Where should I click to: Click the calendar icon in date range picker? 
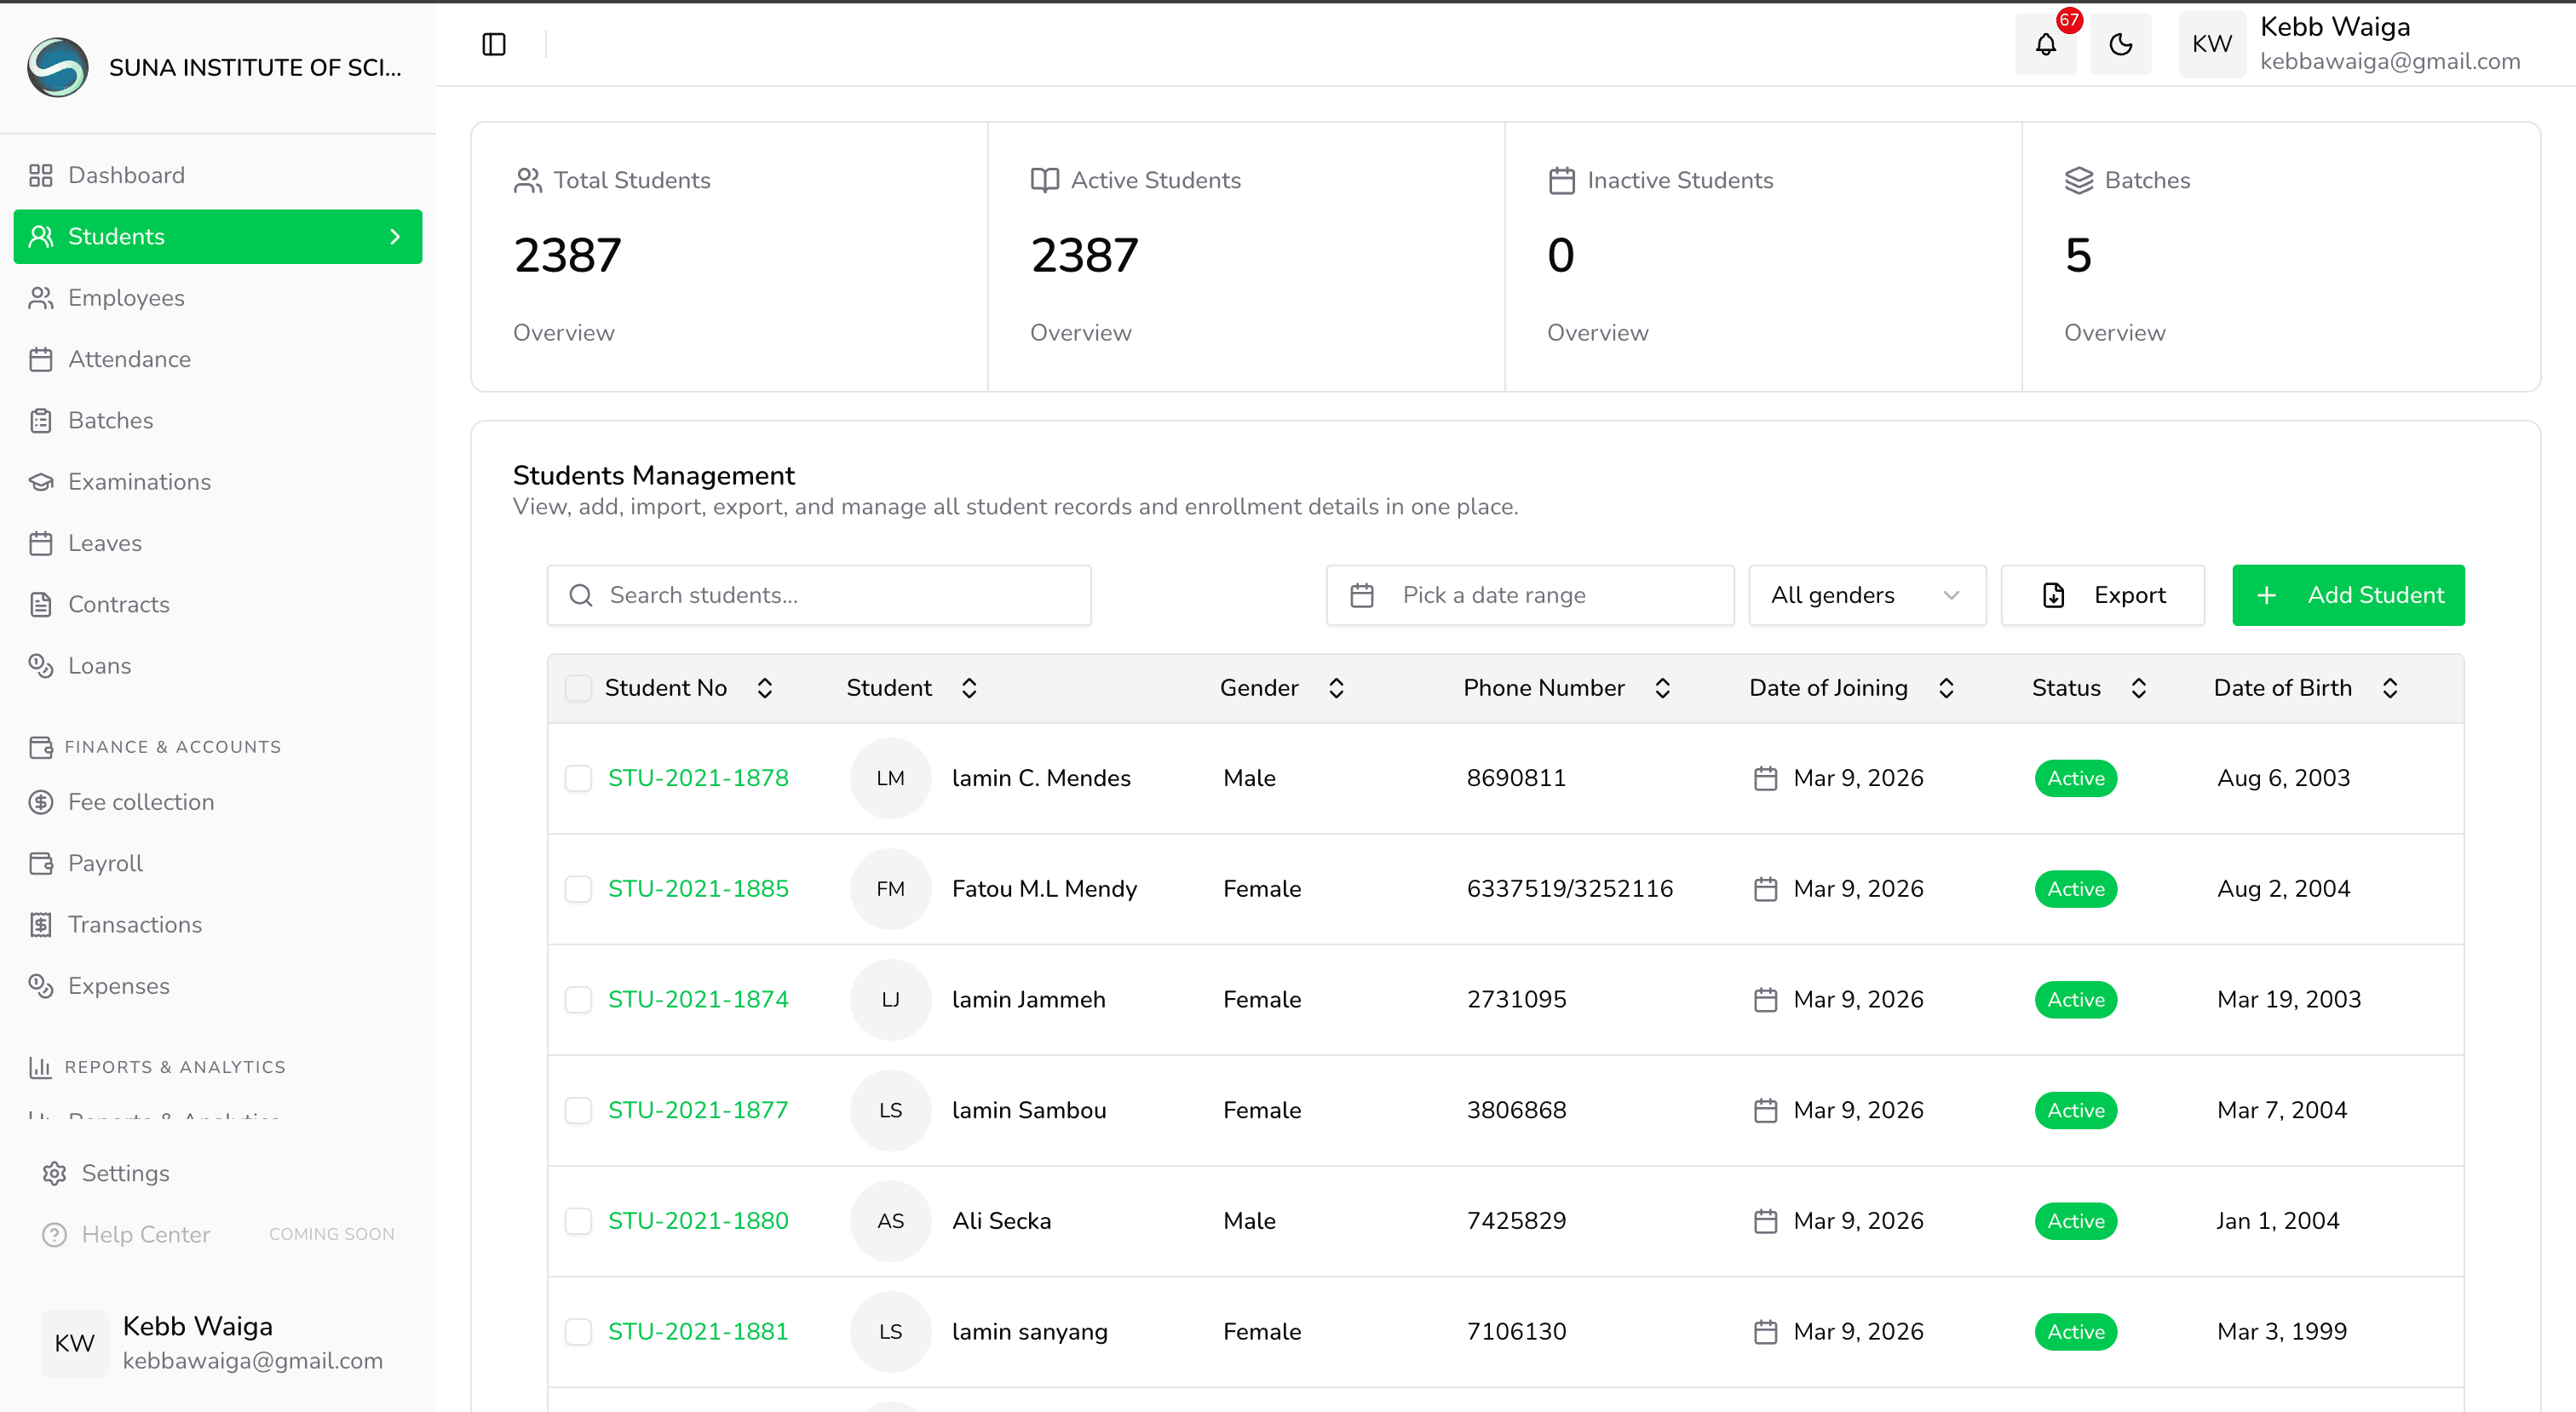[x=1362, y=595]
